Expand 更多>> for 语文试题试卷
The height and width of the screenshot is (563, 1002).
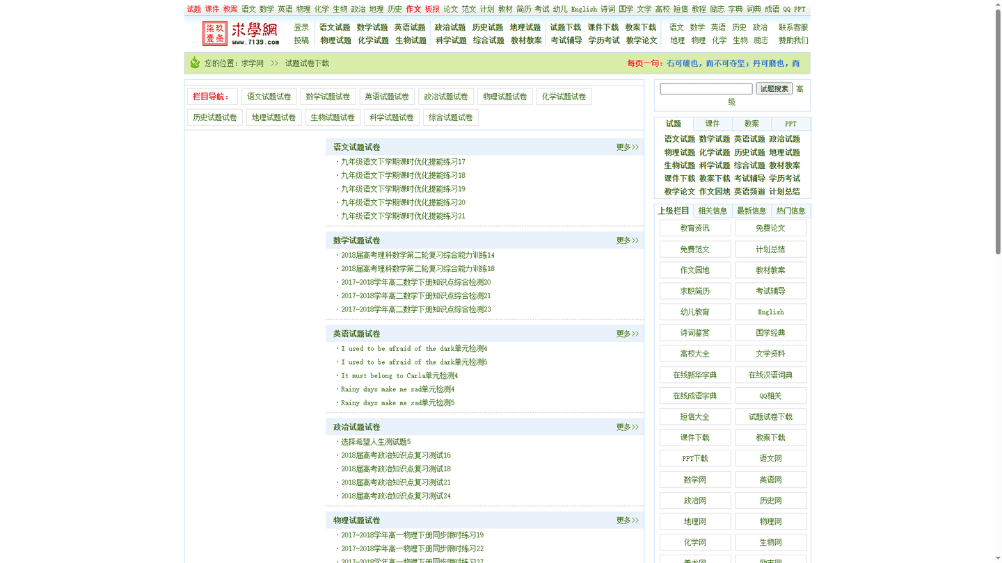[627, 147]
